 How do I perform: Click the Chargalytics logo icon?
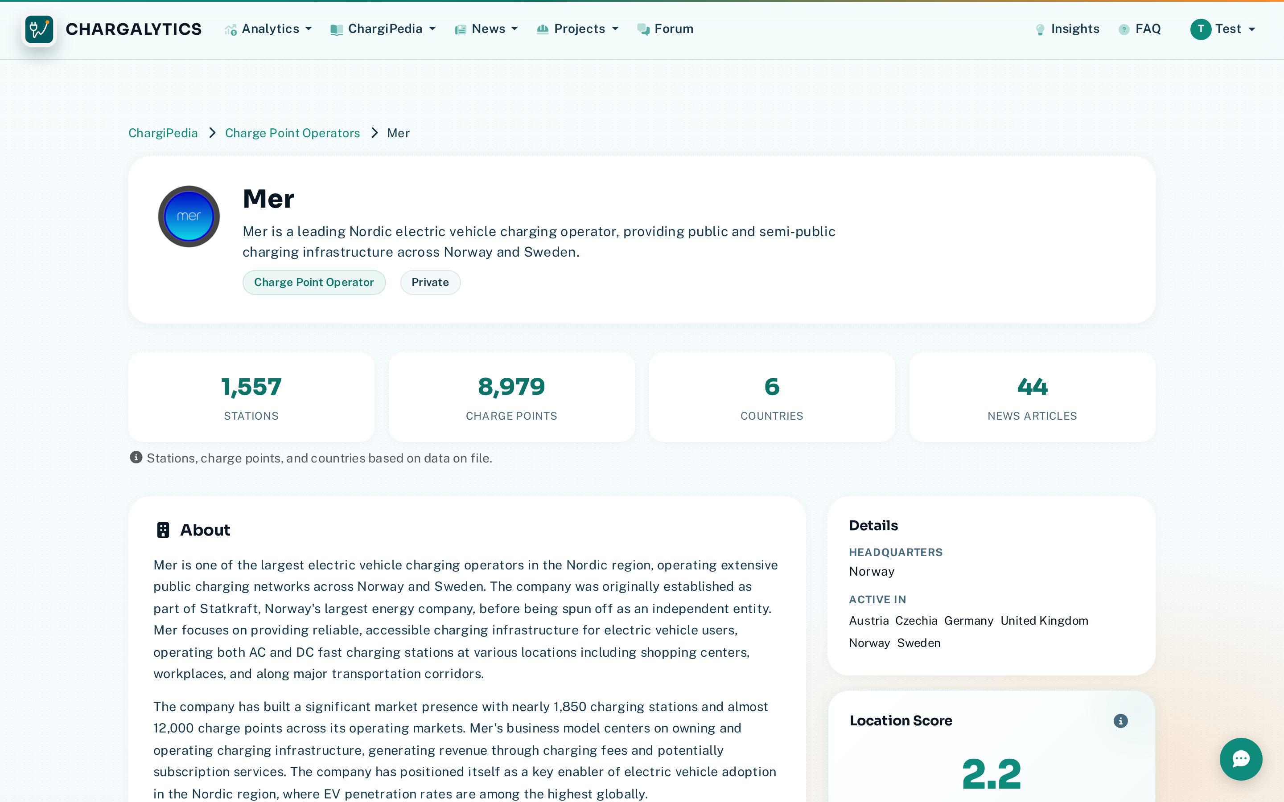pyautogui.click(x=39, y=29)
